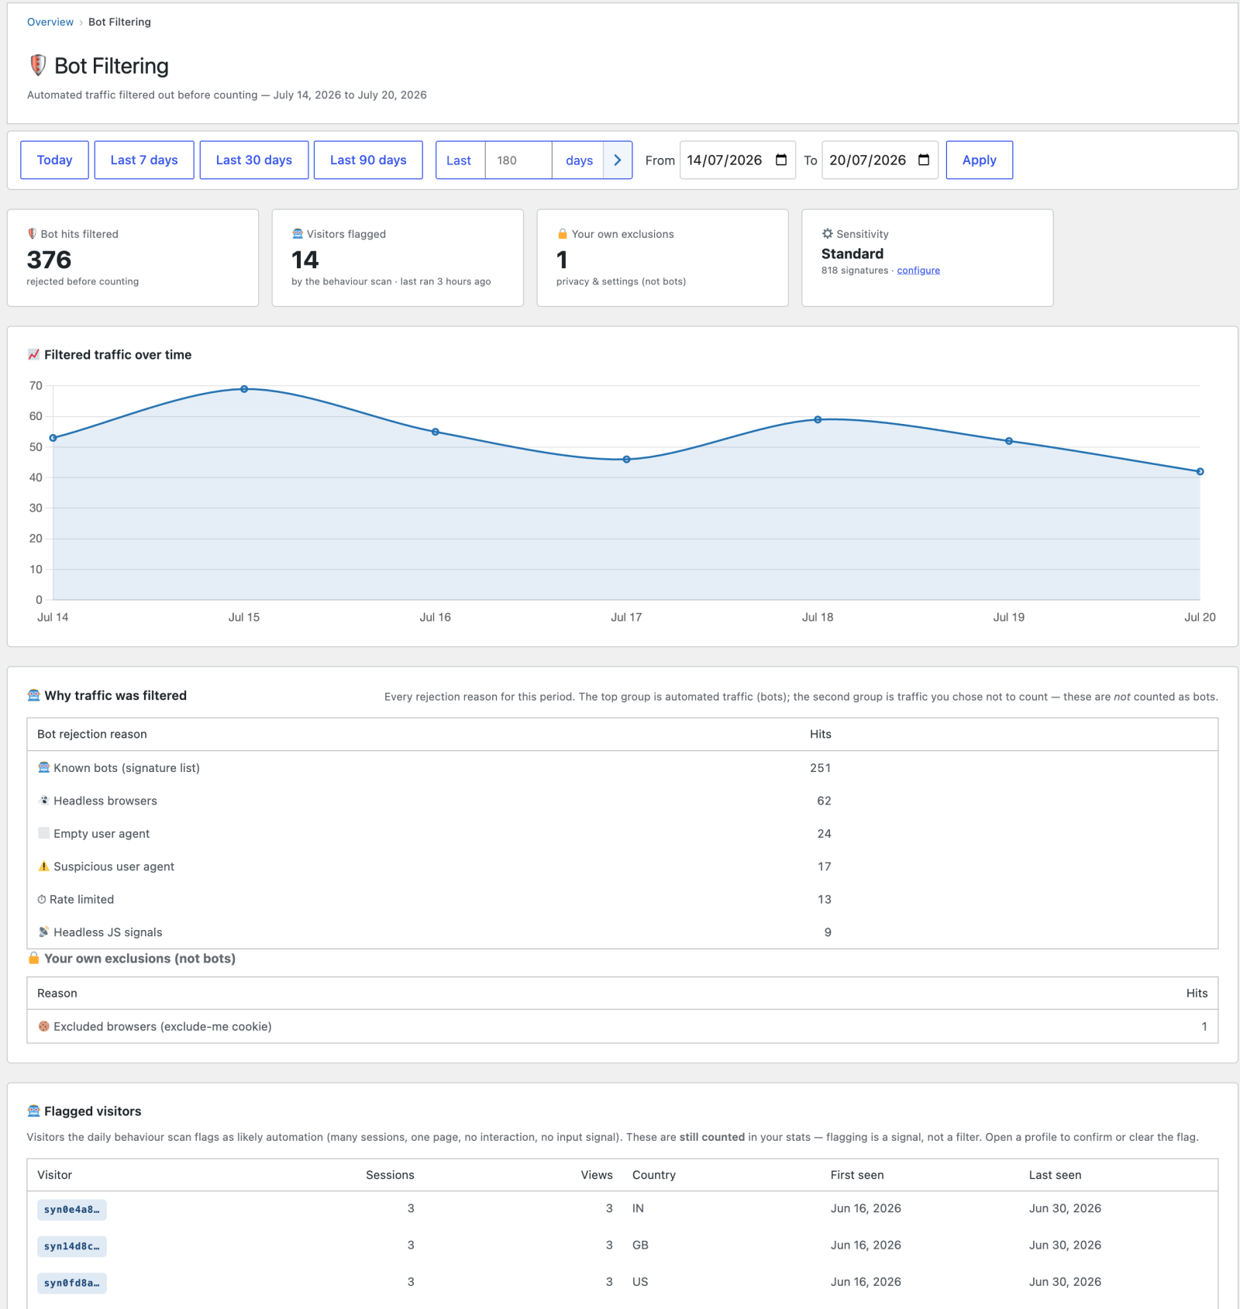Click the lock icon beside Your own exclusions heading
Image resolution: width=1240 pixels, height=1309 pixels.
(x=33, y=958)
